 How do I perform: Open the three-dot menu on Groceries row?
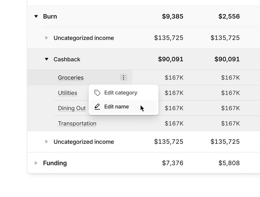tap(124, 77)
